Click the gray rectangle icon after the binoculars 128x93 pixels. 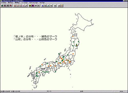point(36,6)
